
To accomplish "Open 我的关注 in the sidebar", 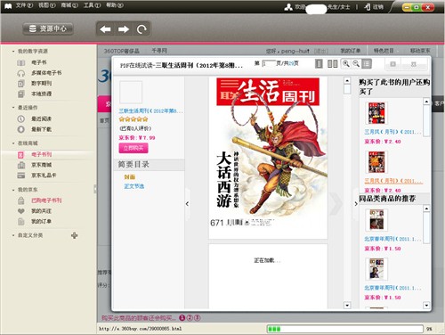I will coord(42,211).
